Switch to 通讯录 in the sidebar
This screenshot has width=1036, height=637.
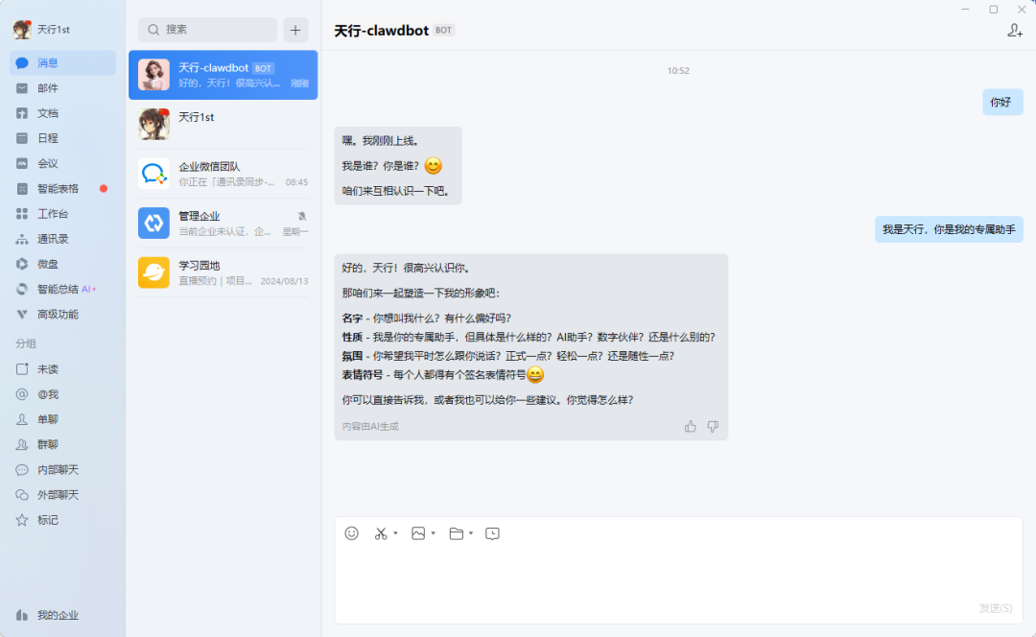tap(53, 239)
